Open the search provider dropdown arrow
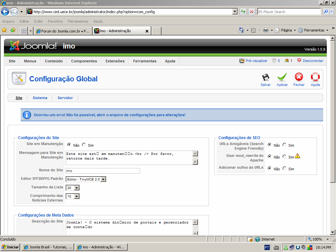 332,11
